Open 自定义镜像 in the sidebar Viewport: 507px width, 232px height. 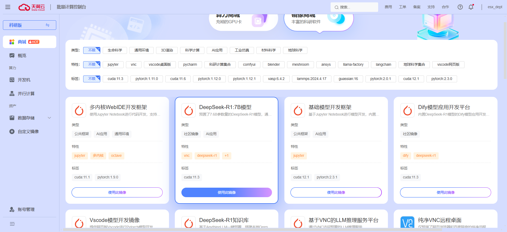pyautogui.click(x=28, y=132)
